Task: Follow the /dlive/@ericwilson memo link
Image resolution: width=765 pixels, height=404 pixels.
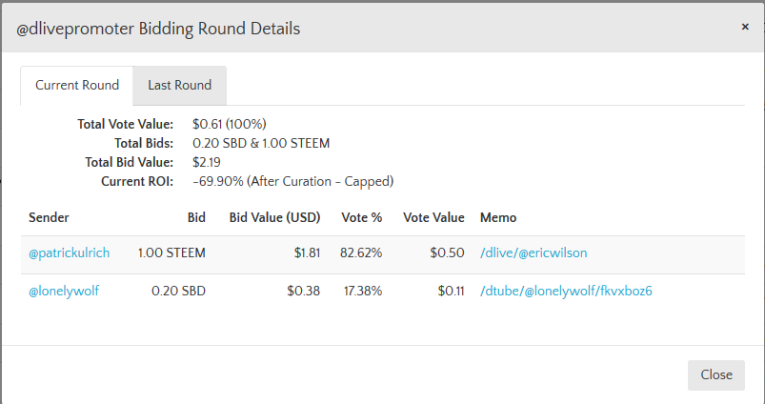Action: pos(534,252)
